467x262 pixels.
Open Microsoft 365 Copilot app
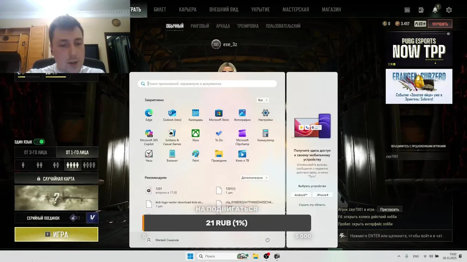click(x=149, y=138)
